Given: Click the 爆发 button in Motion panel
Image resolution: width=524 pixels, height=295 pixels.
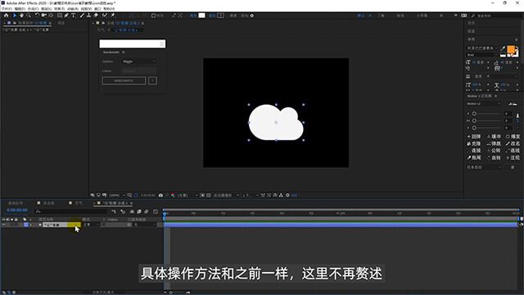Looking at the screenshot, I should [x=513, y=137].
